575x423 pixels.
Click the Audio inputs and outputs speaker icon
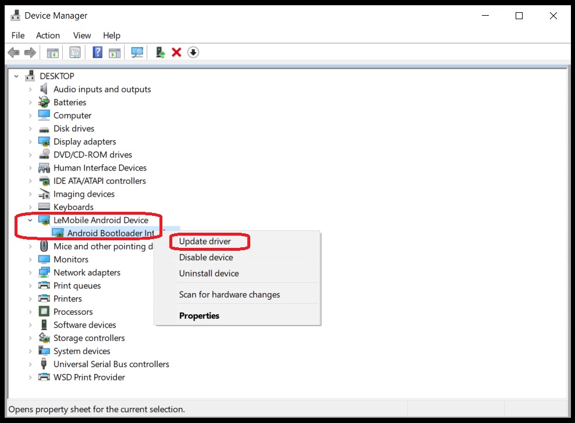click(44, 89)
